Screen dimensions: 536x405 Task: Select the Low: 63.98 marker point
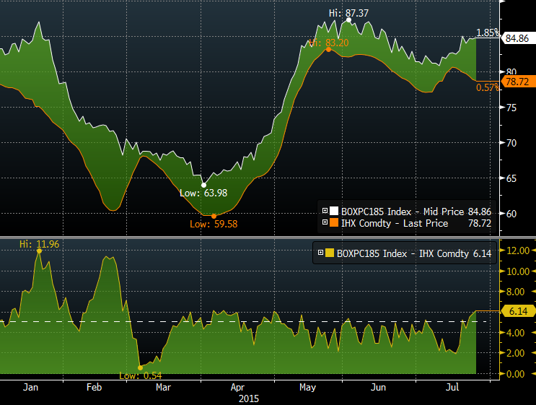tap(203, 185)
